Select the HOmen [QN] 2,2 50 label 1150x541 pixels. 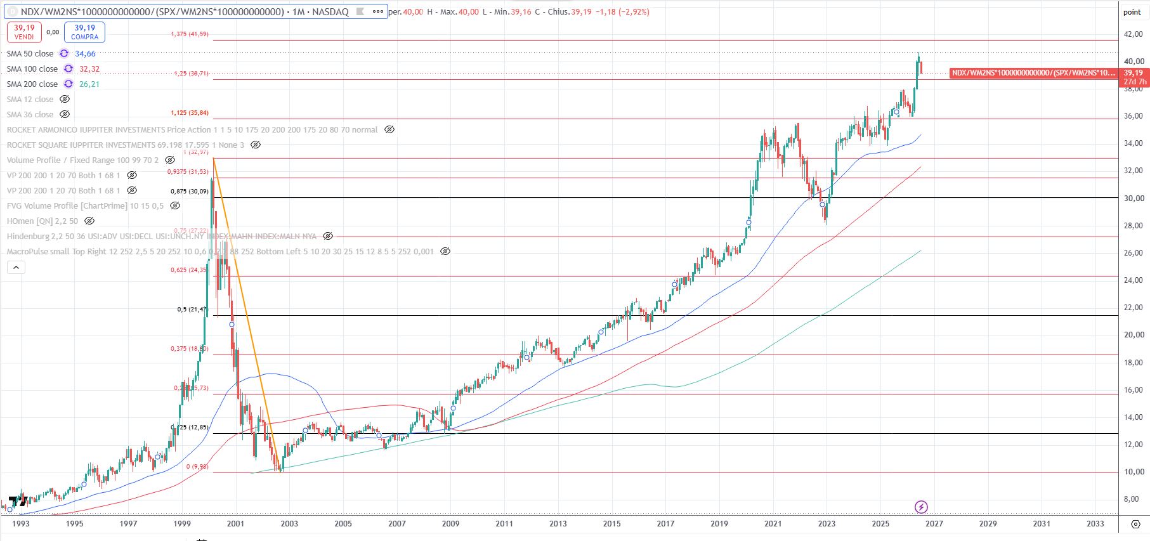[x=42, y=221]
